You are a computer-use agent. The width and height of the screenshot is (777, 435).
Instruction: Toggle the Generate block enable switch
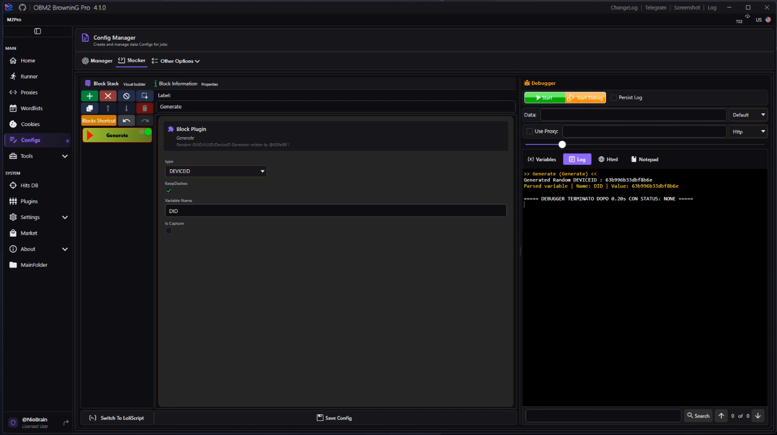coord(145,132)
